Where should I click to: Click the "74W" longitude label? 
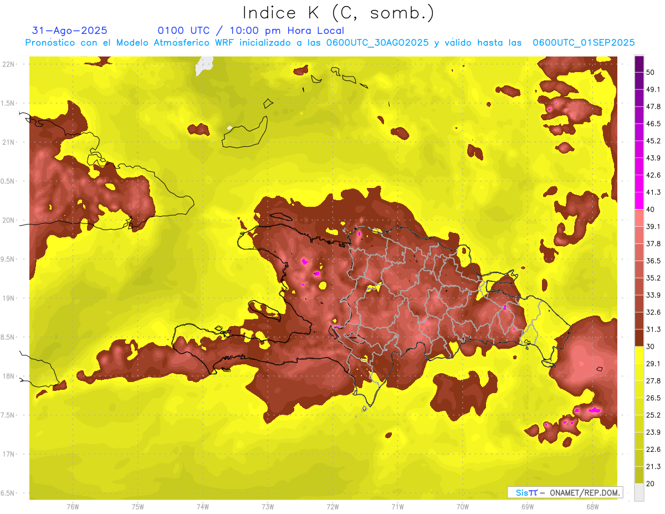202,506
